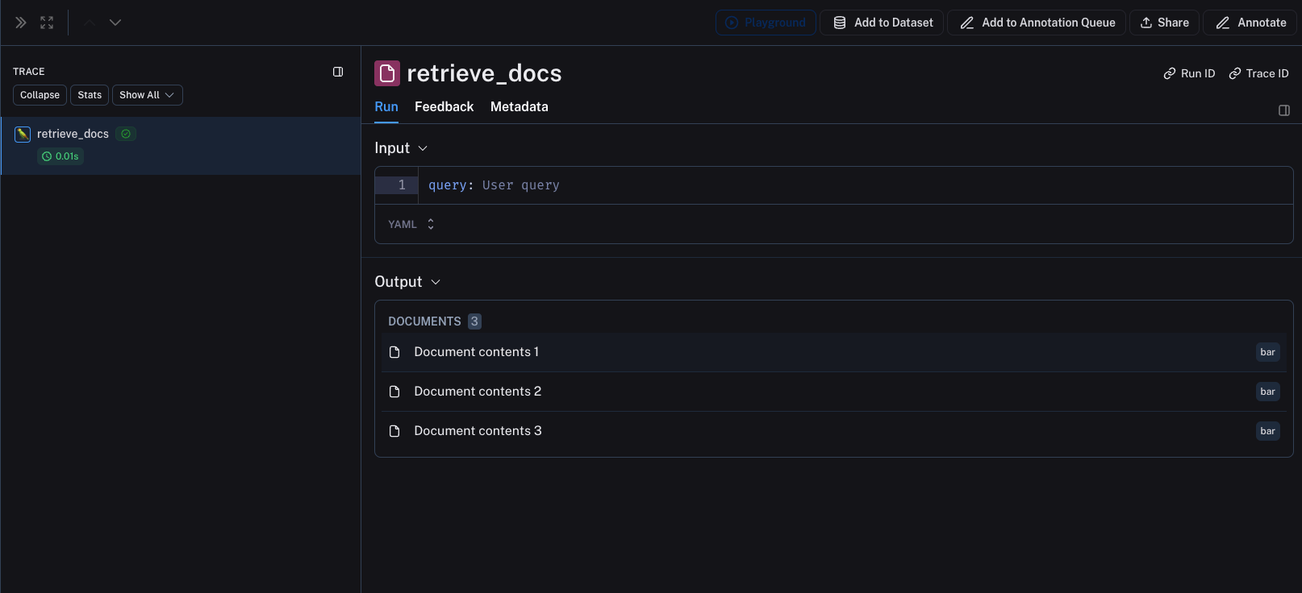Toggle fullscreen view icon
The image size is (1302, 593).
(x=47, y=23)
